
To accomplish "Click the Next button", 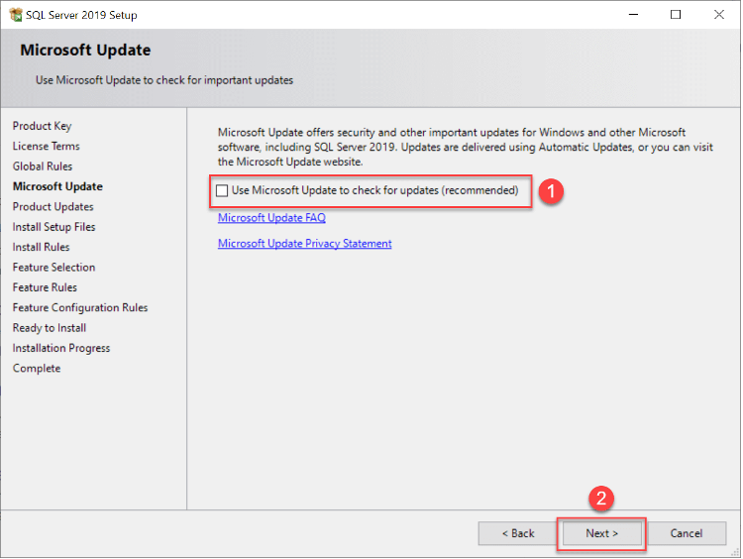I will (601, 534).
